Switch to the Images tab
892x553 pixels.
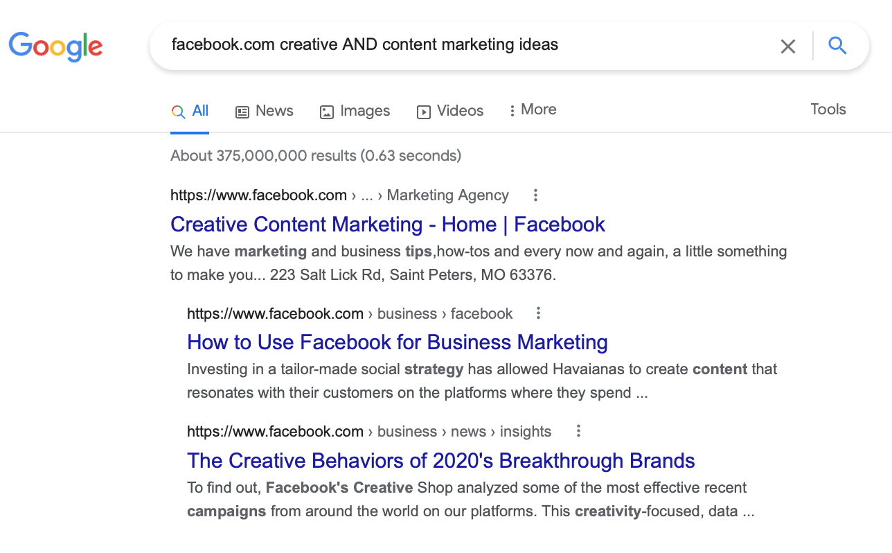[x=365, y=110]
